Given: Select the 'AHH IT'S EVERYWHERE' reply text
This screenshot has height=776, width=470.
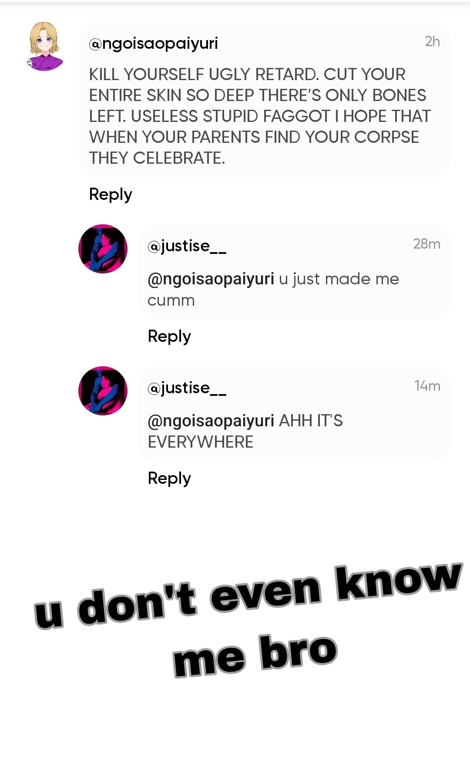Looking at the screenshot, I should click(245, 432).
